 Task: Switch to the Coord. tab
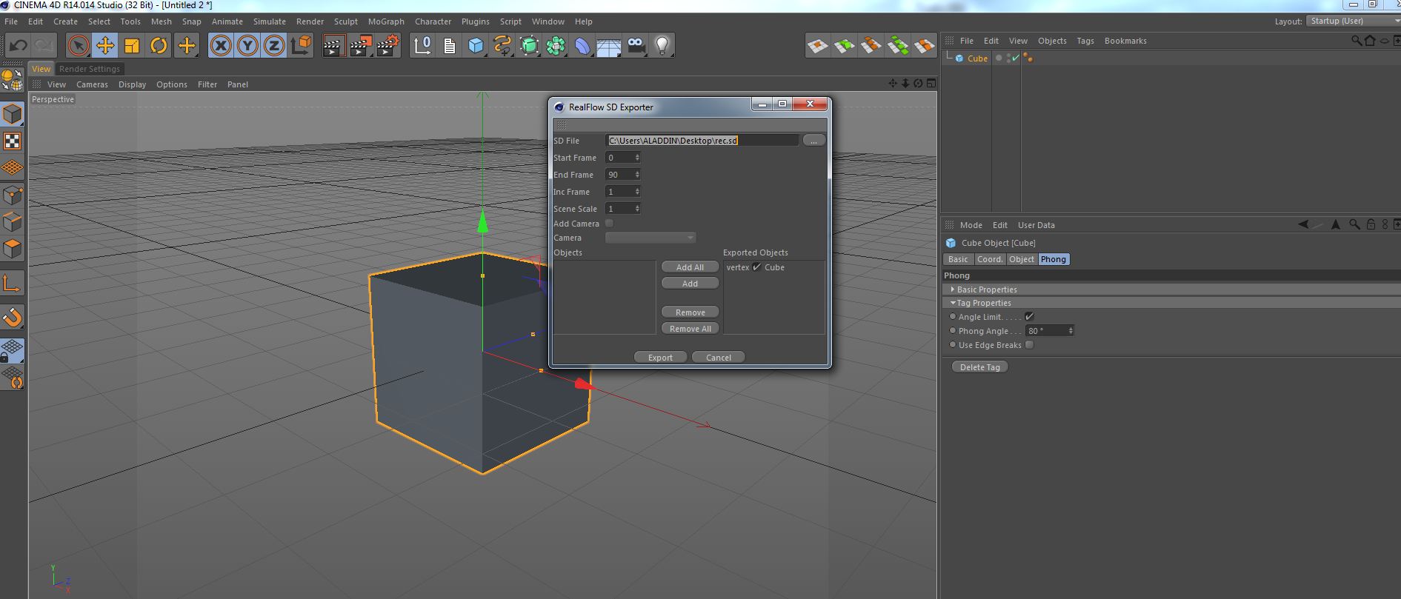[x=990, y=259]
